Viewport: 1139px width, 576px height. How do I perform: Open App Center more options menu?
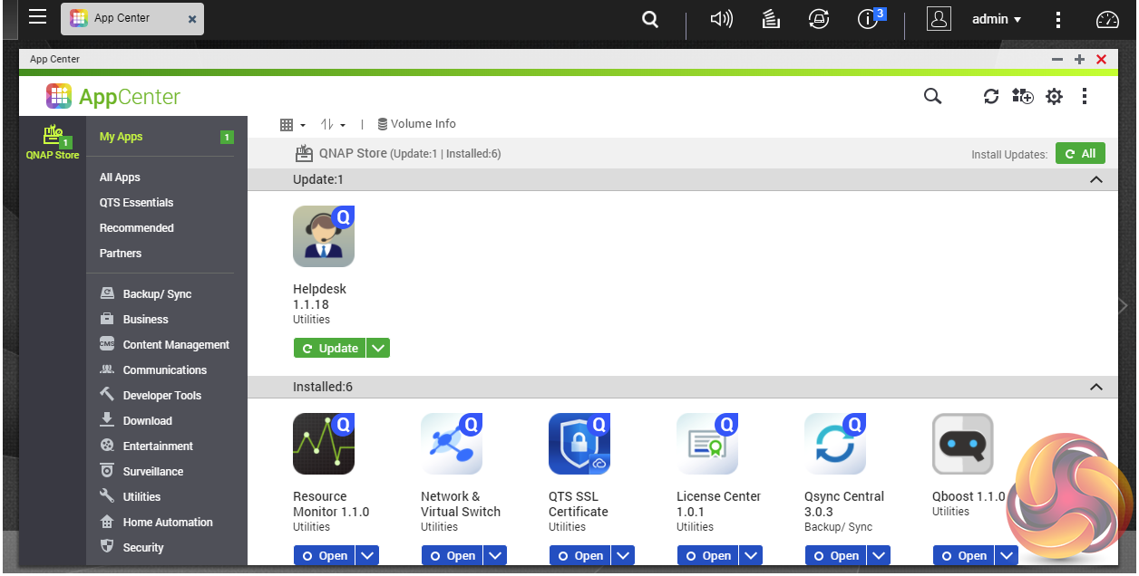[1085, 96]
